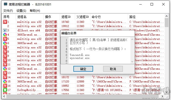Click process ID 18740 in row 1
171x100 pixels.
pyautogui.click(x=65, y=22)
